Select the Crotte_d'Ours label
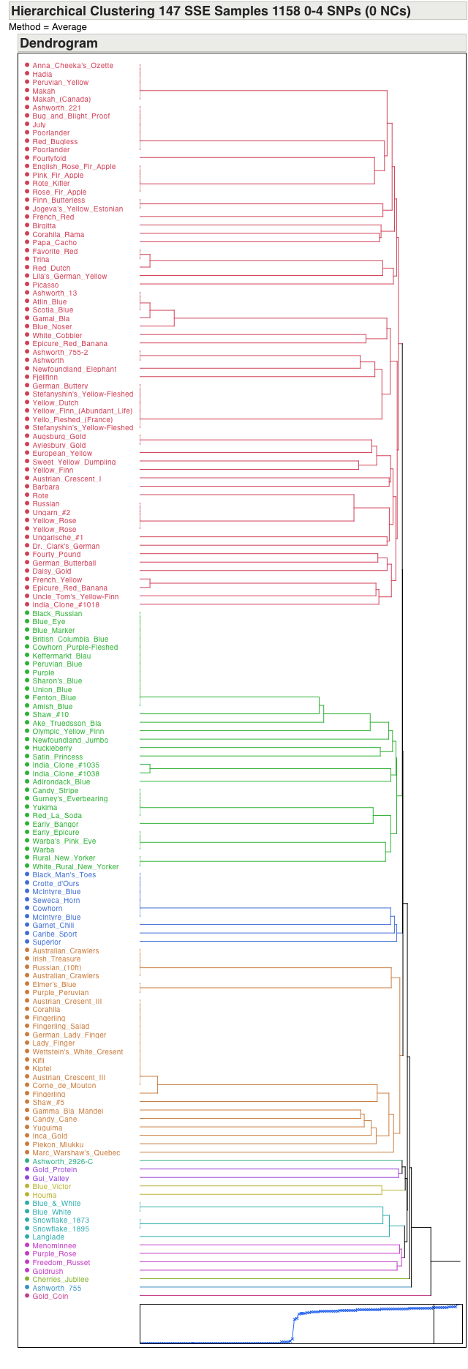 [x=56, y=884]
